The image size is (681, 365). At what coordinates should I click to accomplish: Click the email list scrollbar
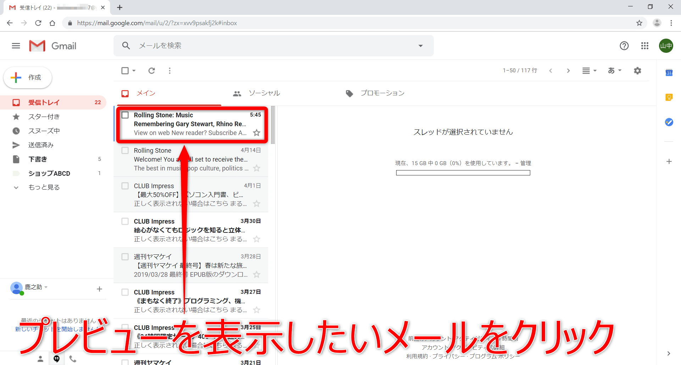273,125
